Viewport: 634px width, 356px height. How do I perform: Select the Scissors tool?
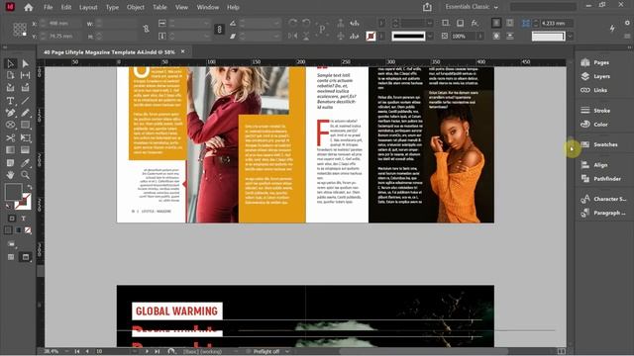coord(11,138)
